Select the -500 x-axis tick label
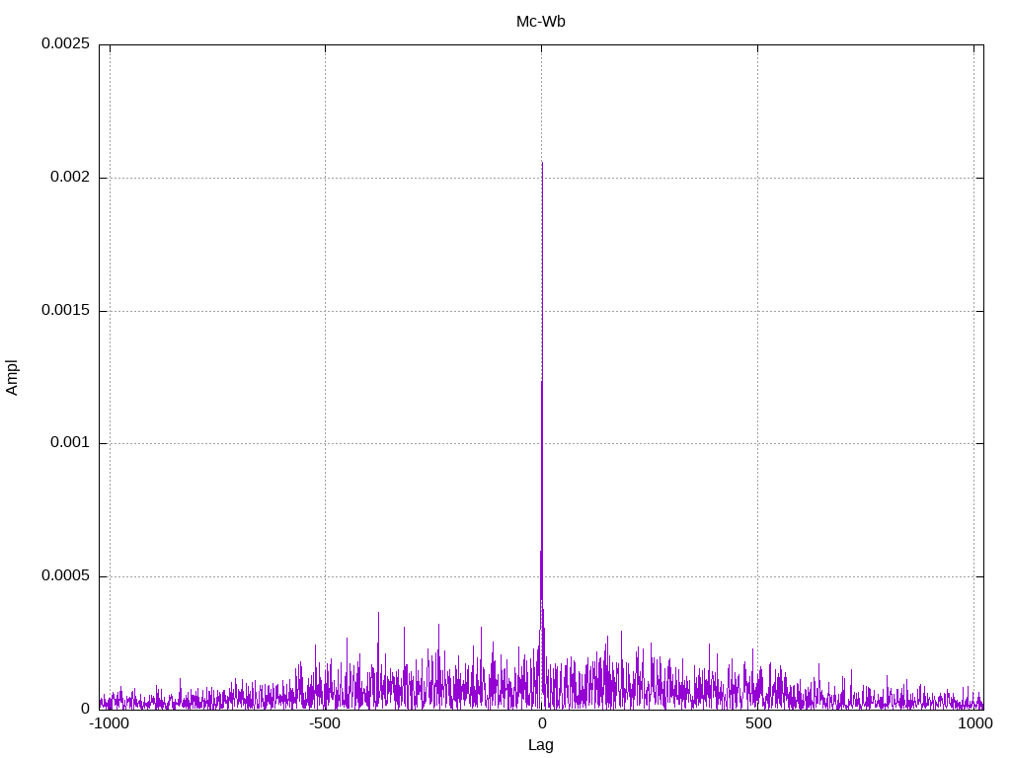Viewport: 1011px width, 758px height. coord(325,724)
